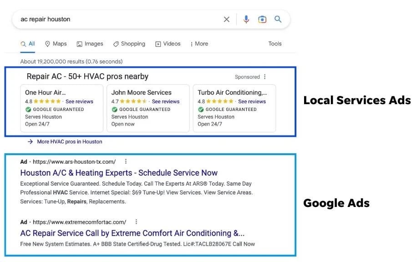Click the Images tab icon

coord(78,44)
